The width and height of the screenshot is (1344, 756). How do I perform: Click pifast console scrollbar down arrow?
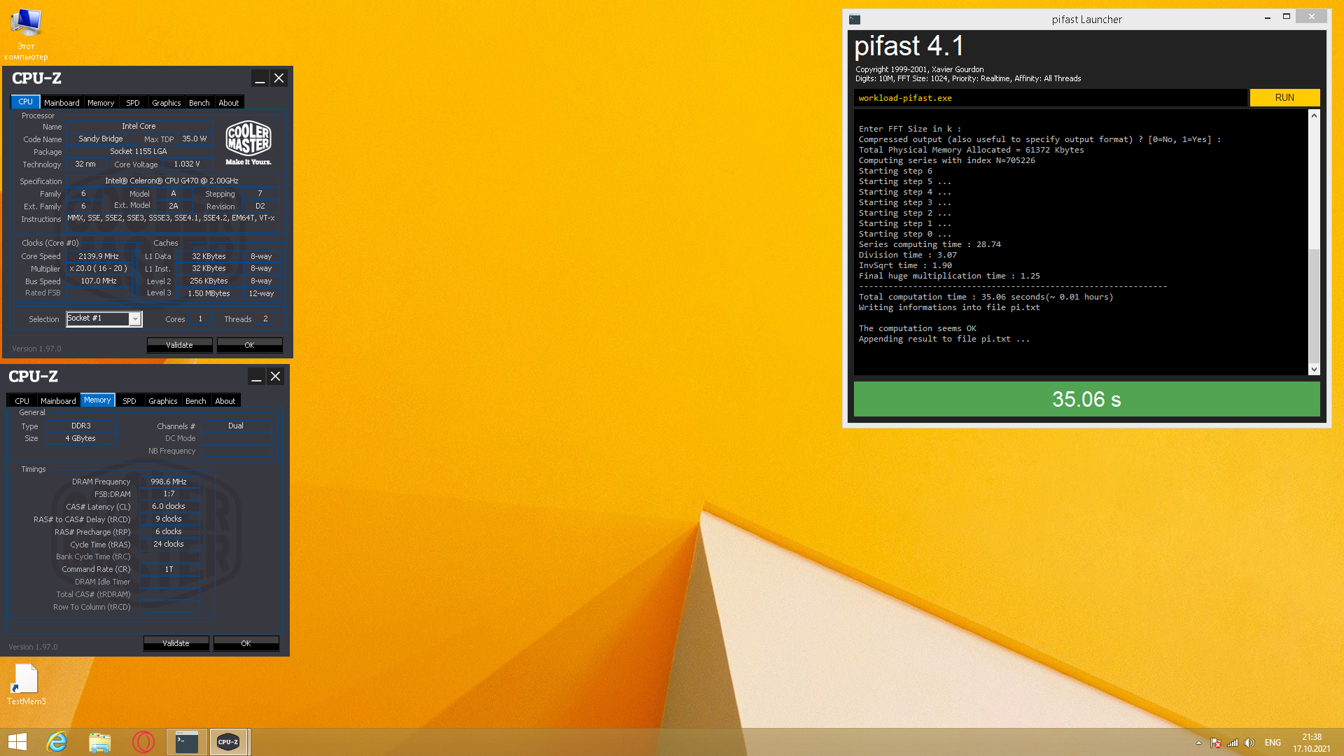(1314, 369)
